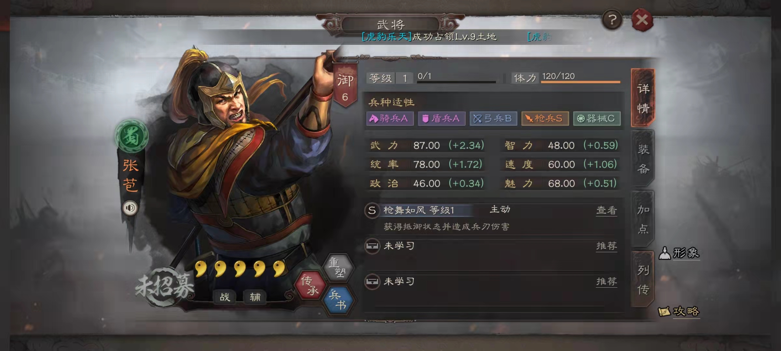The image size is (781, 351).
Task: Toggle the 辅 support tag
Action: 255,297
